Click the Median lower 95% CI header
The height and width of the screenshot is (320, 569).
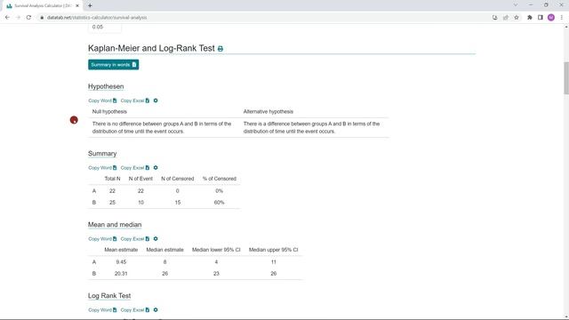(x=216, y=250)
